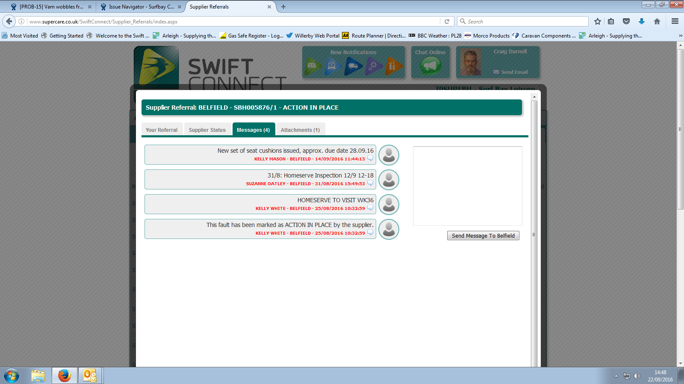The image size is (684, 384).
Task: Click the browser page scroll down arrow
Action: pos(681,364)
